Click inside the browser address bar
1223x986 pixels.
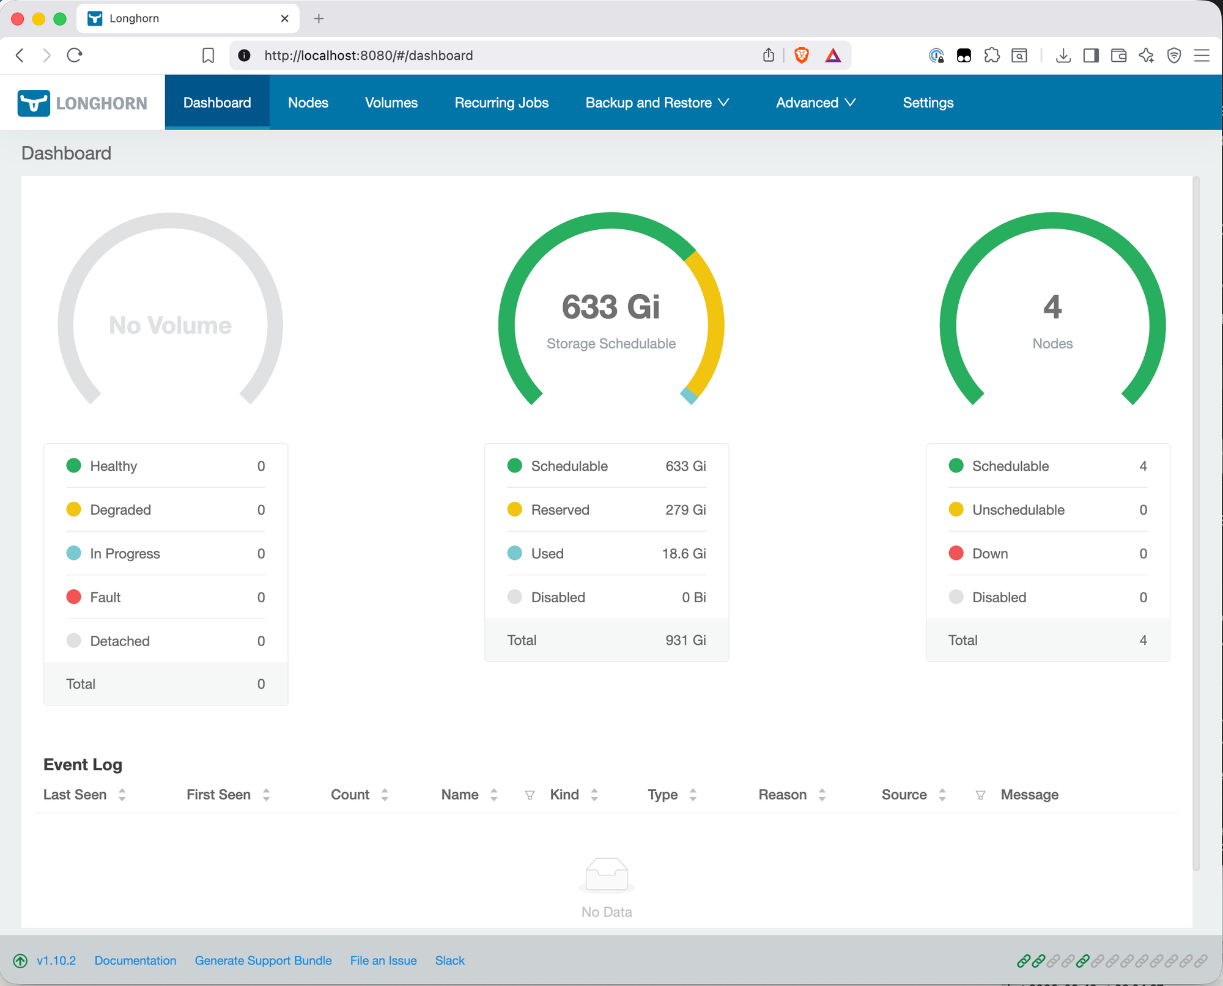click(x=428, y=55)
